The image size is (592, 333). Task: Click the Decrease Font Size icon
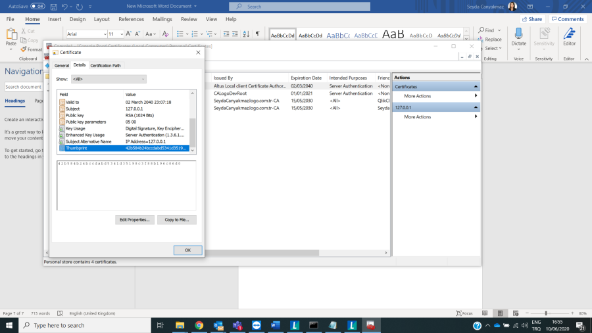[137, 34]
